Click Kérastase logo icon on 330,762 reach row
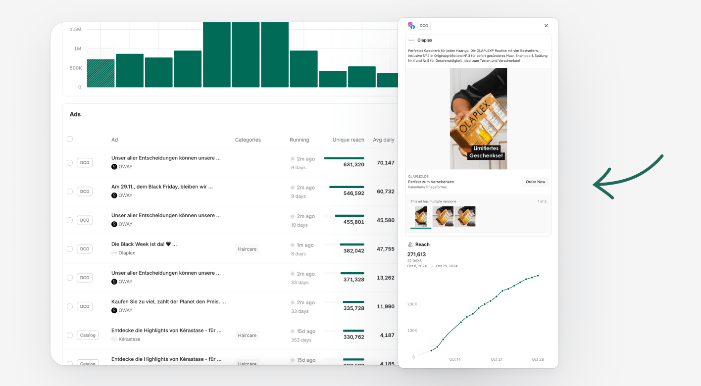 pyautogui.click(x=114, y=339)
